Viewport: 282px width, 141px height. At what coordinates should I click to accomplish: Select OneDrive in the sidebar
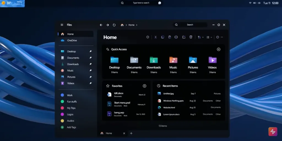point(75,40)
